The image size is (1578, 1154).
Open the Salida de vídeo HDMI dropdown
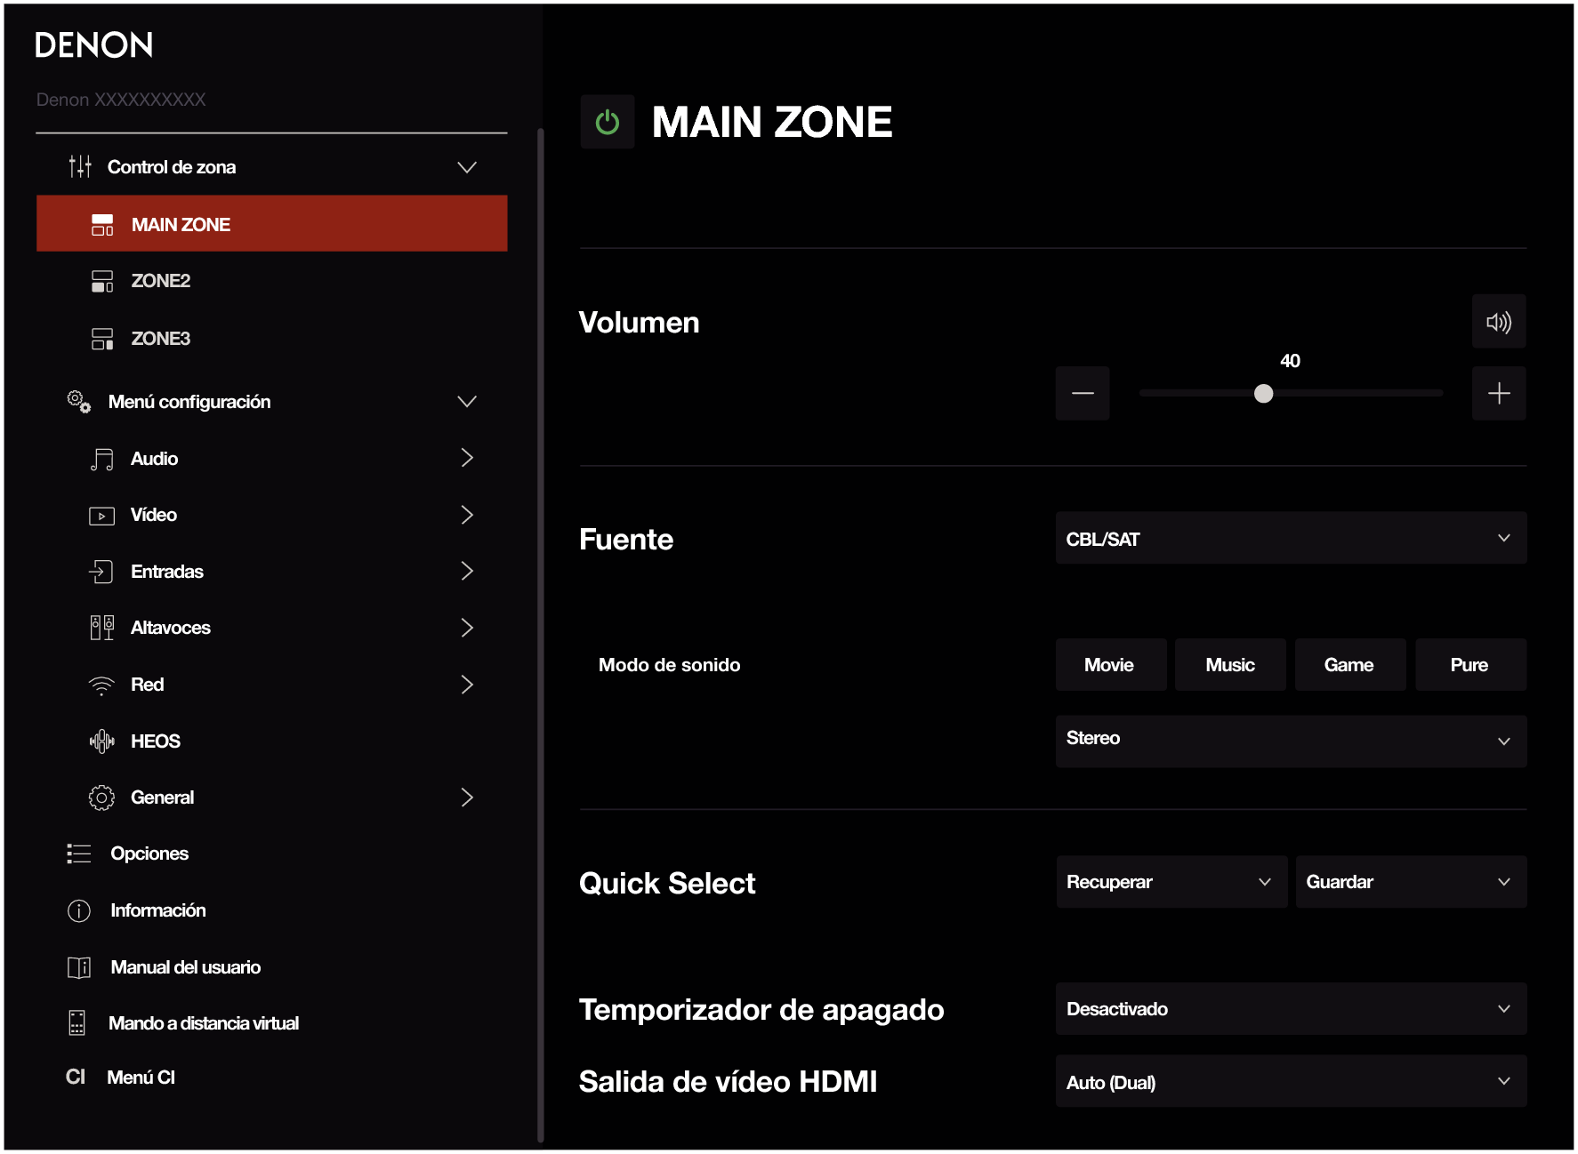click(x=1291, y=1082)
